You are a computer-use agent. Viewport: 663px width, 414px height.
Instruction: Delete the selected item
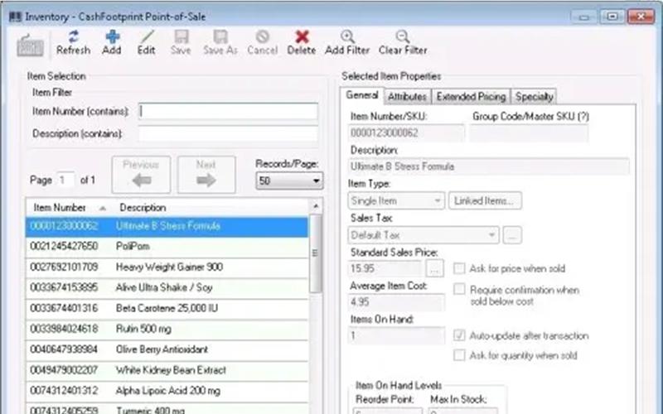(302, 43)
